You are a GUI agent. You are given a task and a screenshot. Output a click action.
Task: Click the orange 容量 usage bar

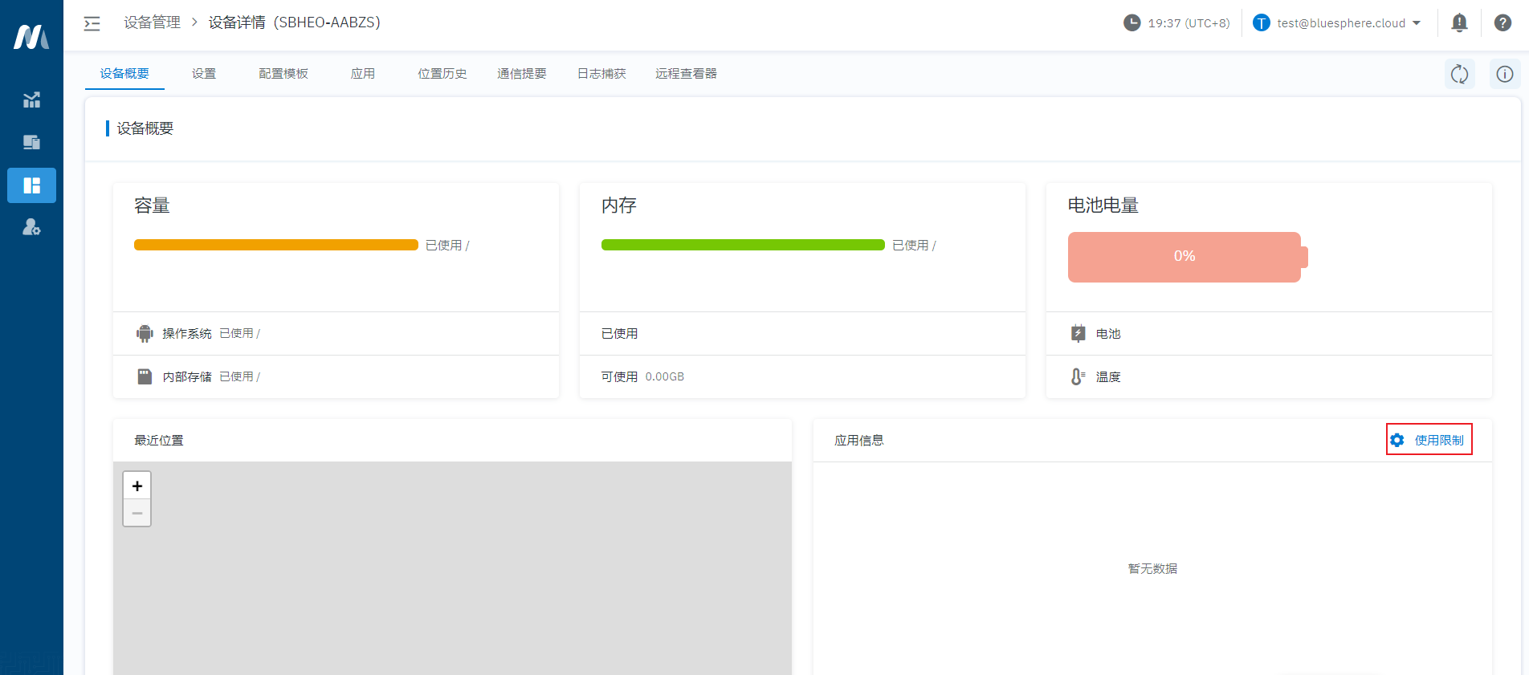pos(275,245)
